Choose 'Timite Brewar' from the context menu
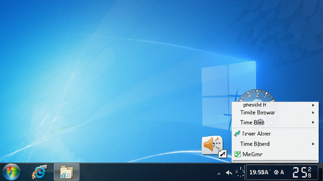This screenshot has width=323, height=181. point(275,113)
